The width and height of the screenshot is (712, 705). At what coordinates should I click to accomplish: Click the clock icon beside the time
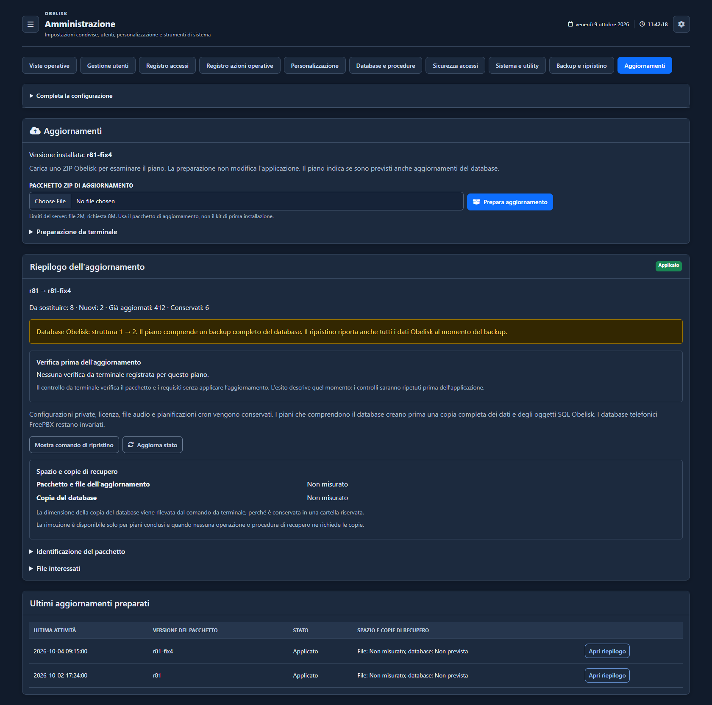(x=642, y=24)
